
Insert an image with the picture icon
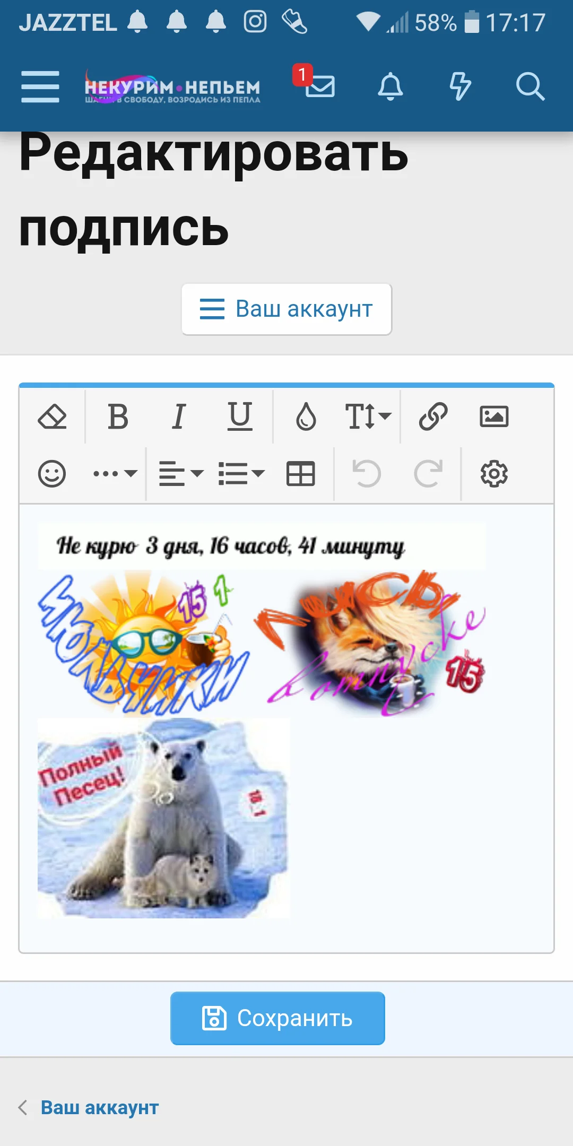click(x=494, y=416)
